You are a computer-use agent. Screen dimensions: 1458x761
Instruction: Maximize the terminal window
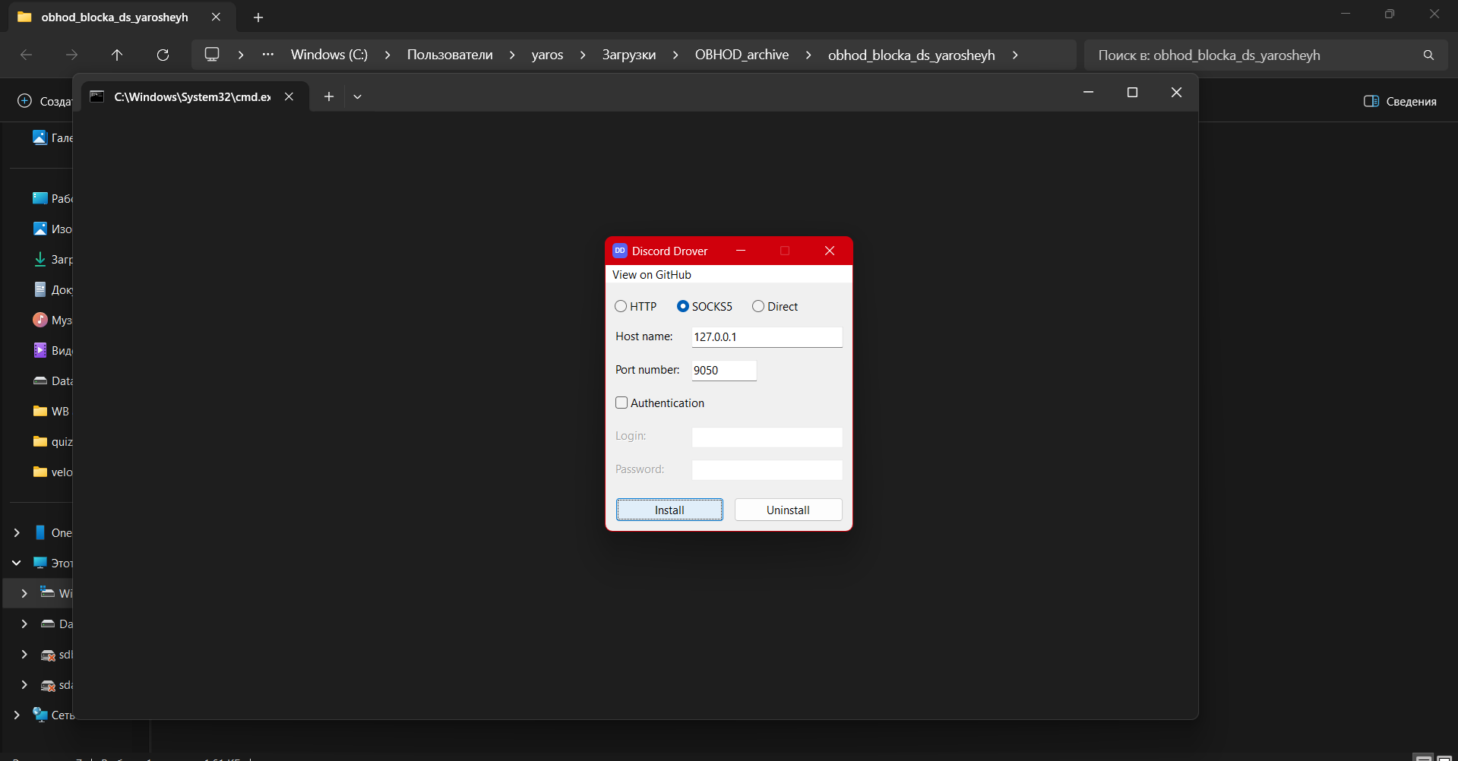pos(1132,92)
